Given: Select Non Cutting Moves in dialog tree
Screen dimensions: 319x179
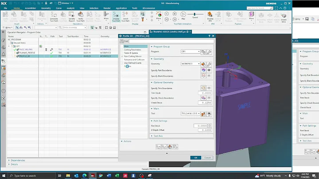Looking at the screenshot, I should click(132, 56).
